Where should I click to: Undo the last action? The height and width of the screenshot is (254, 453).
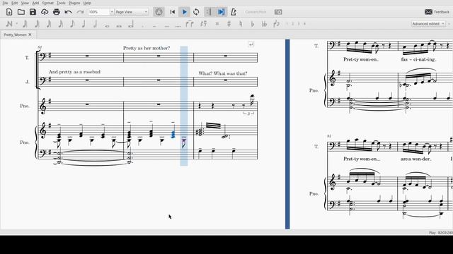(68, 12)
